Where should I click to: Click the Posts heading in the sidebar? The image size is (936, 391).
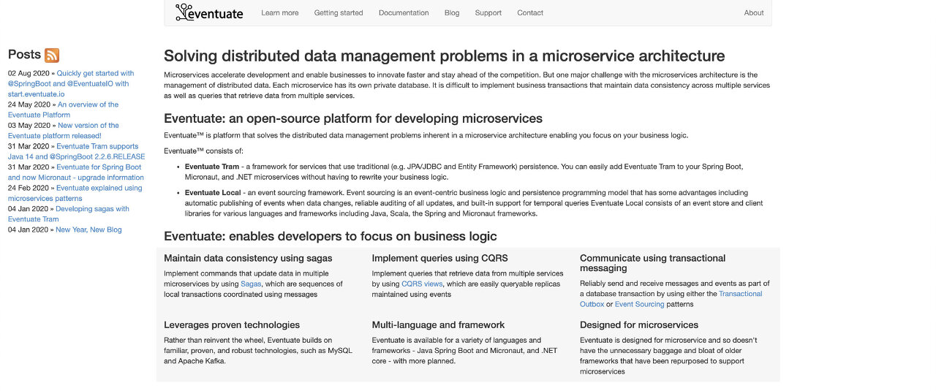pos(24,55)
